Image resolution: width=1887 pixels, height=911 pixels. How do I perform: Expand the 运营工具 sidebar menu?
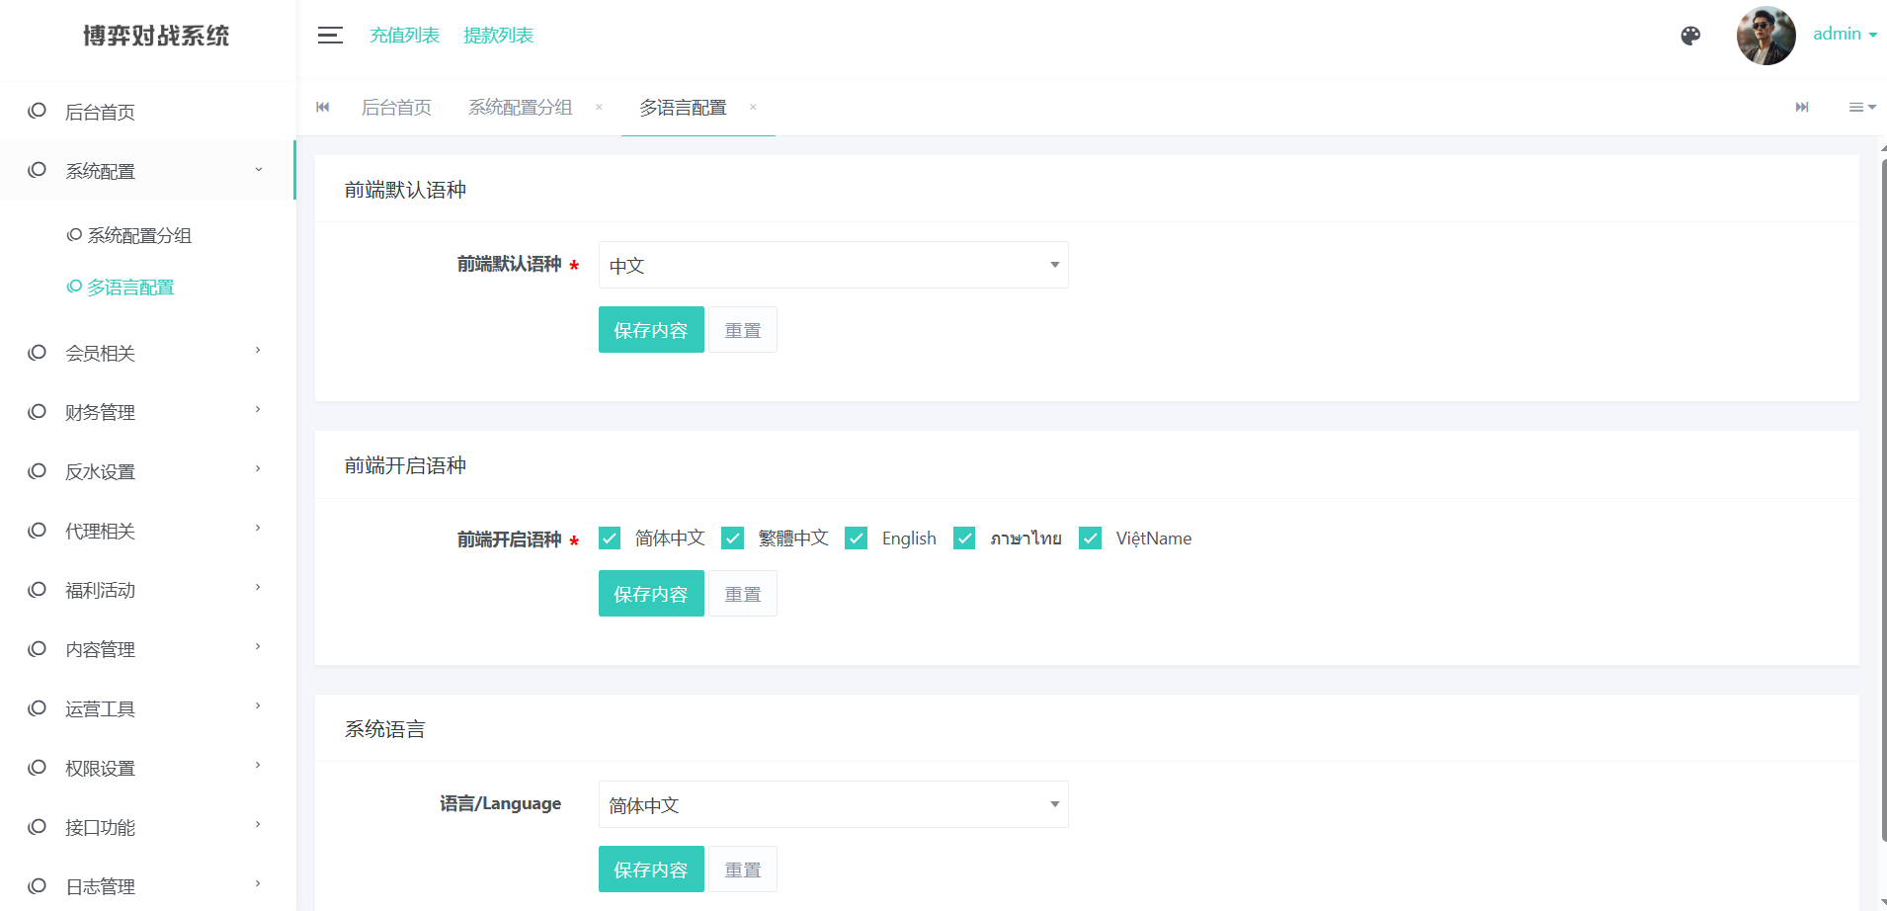148,708
